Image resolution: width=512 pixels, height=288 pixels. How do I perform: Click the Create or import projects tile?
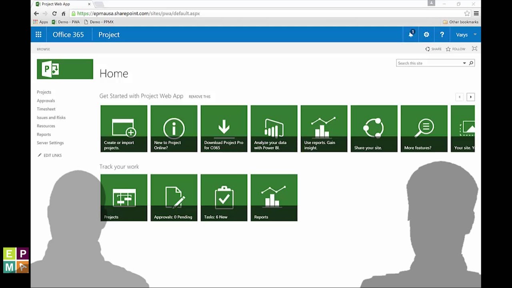click(x=124, y=128)
